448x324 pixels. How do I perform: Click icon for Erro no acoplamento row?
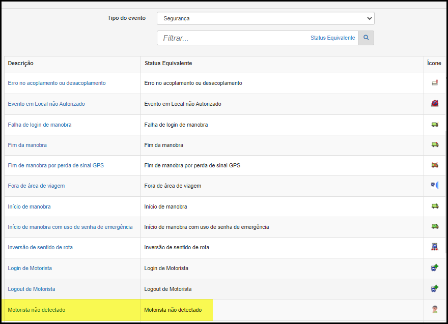coord(435,83)
